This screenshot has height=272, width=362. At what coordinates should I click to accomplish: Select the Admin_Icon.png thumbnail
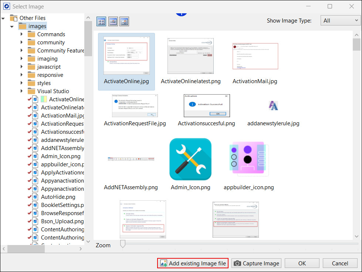(190, 159)
